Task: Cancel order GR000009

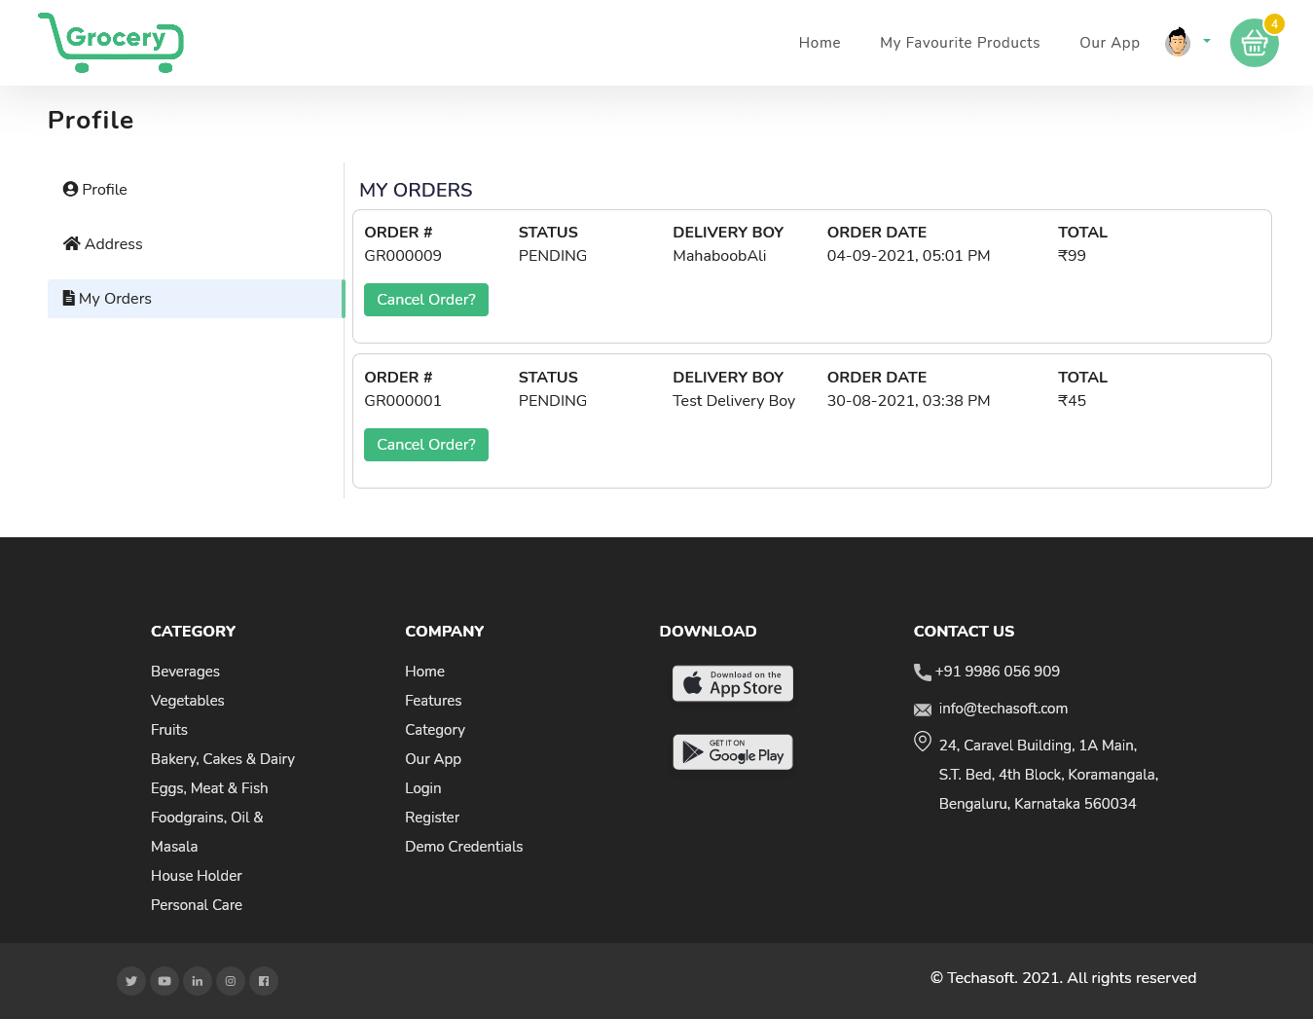Action: [426, 300]
